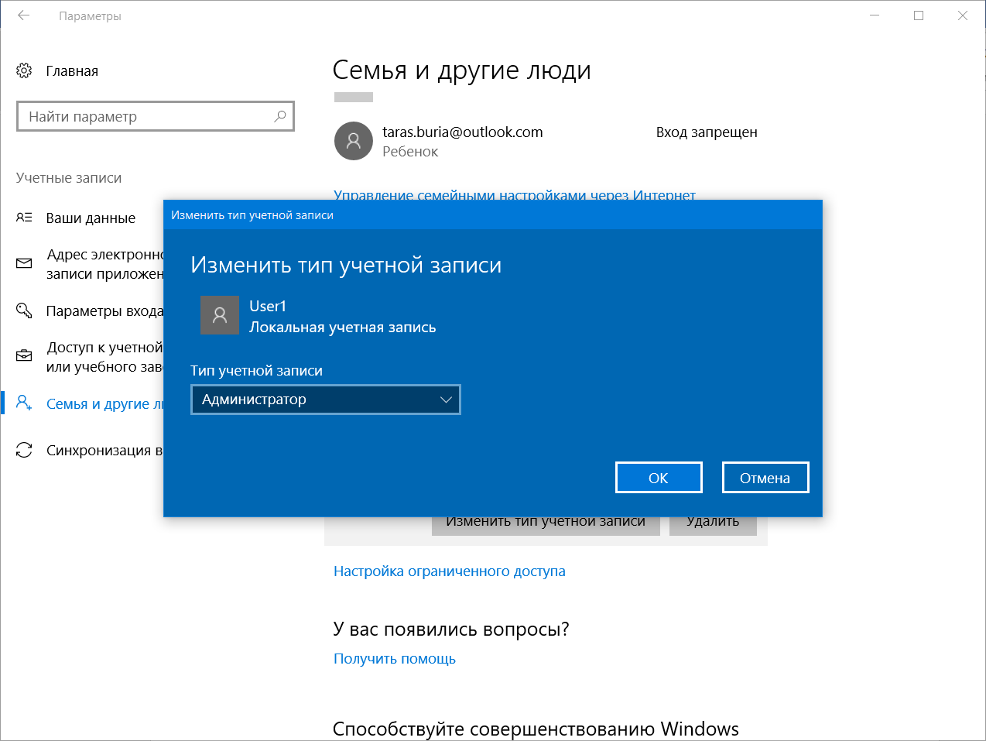986x741 pixels.
Task: Open the Параметры входа section
Action: click(x=104, y=310)
